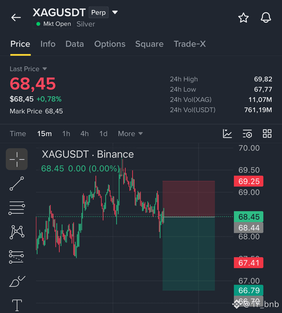Open the Data tab
Image resolution: width=282 pixels, height=313 pixels.
click(x=75, y=44)
